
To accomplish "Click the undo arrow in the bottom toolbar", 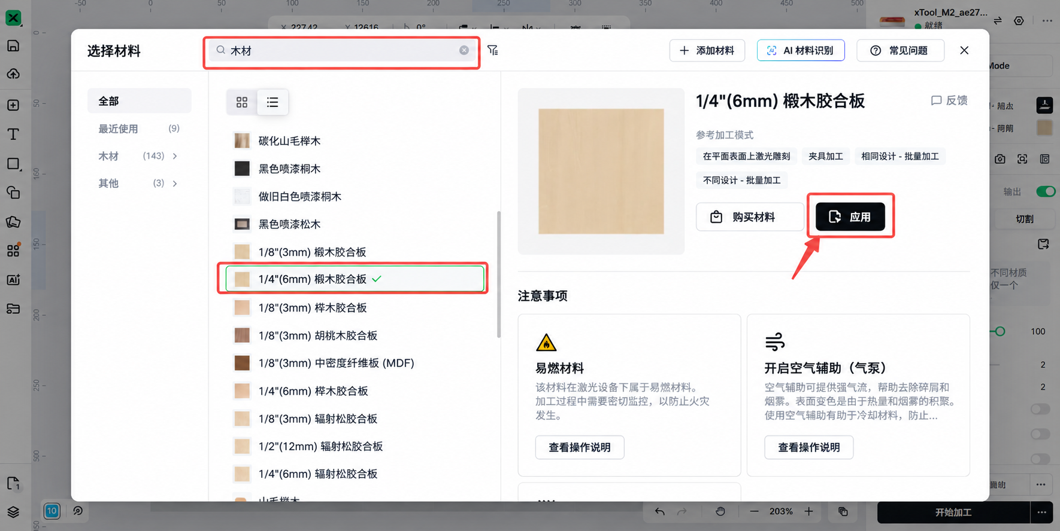I will (x=659, y=511).
